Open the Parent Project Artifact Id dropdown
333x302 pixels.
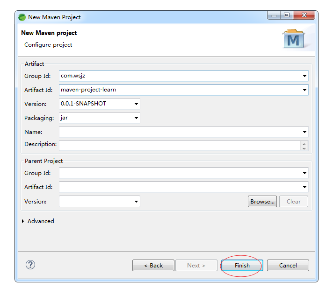(304, 187)
